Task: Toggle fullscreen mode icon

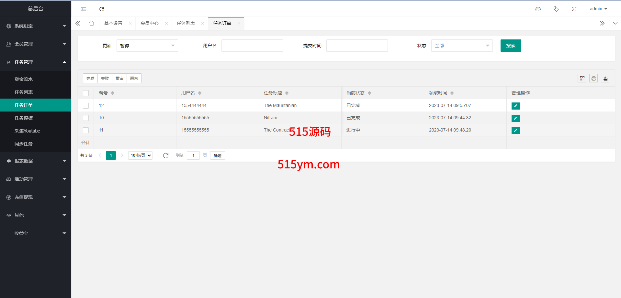Action: coord(574,9)
